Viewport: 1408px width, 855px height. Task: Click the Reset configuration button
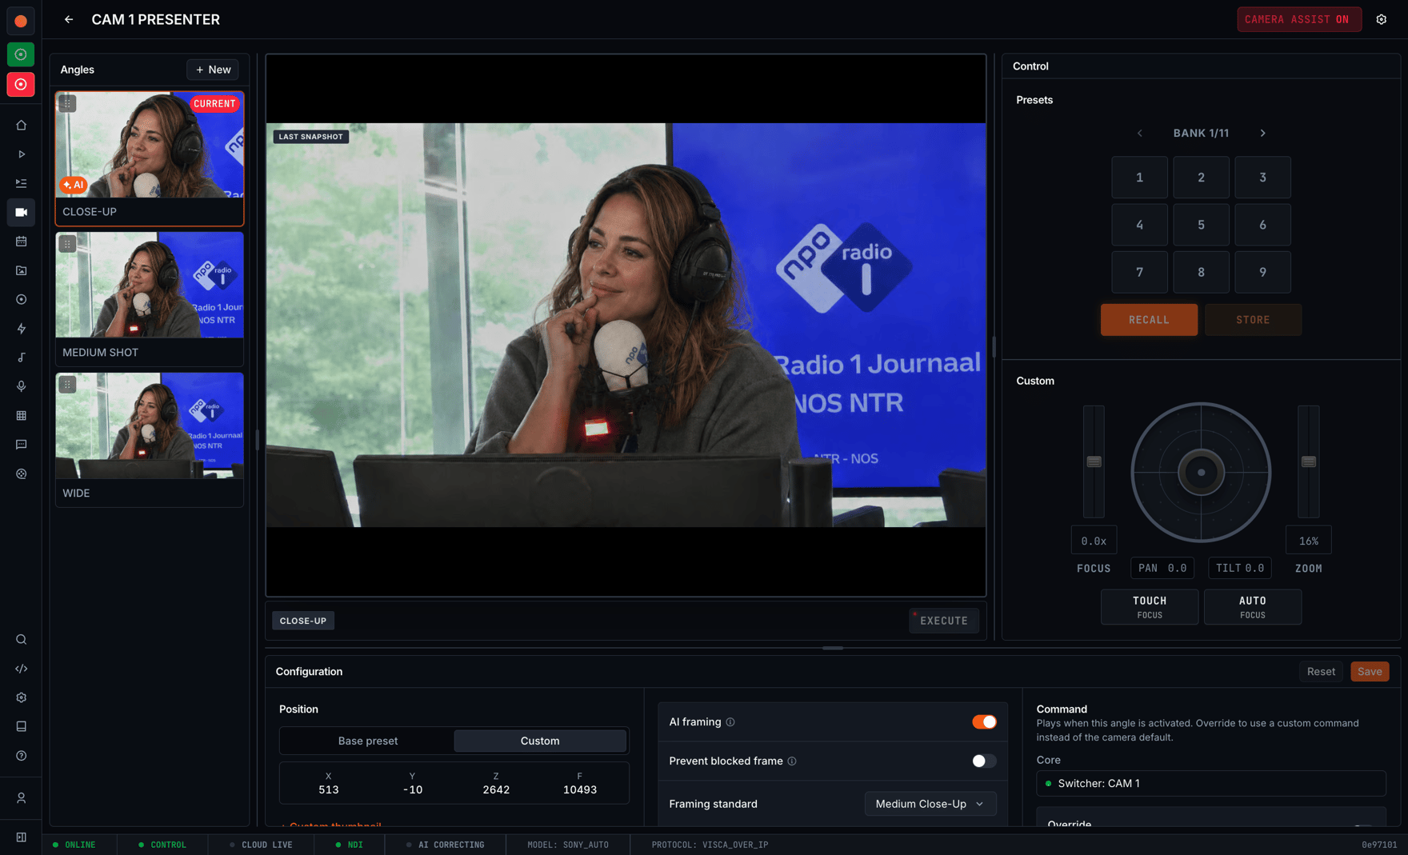click(x=1321, y=672)
